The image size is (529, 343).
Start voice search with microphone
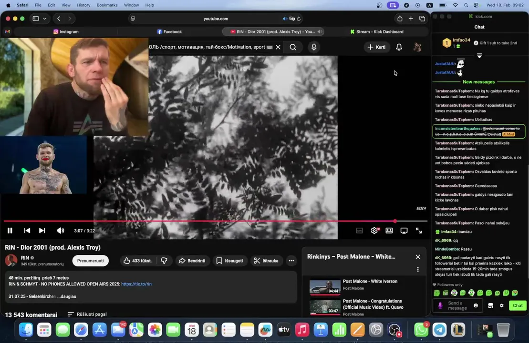pyautogui.click(x=314, y=47)
